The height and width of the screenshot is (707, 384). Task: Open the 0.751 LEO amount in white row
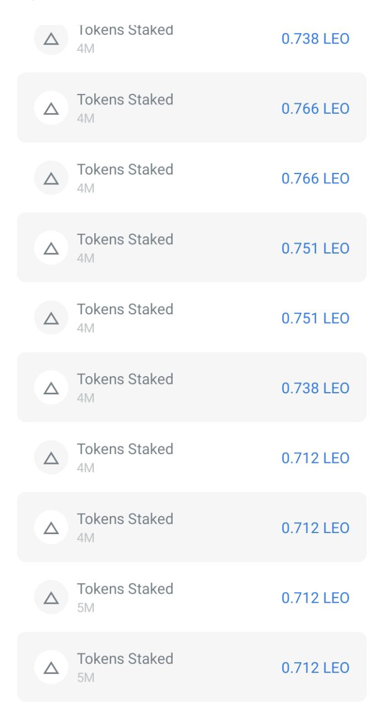315,319
